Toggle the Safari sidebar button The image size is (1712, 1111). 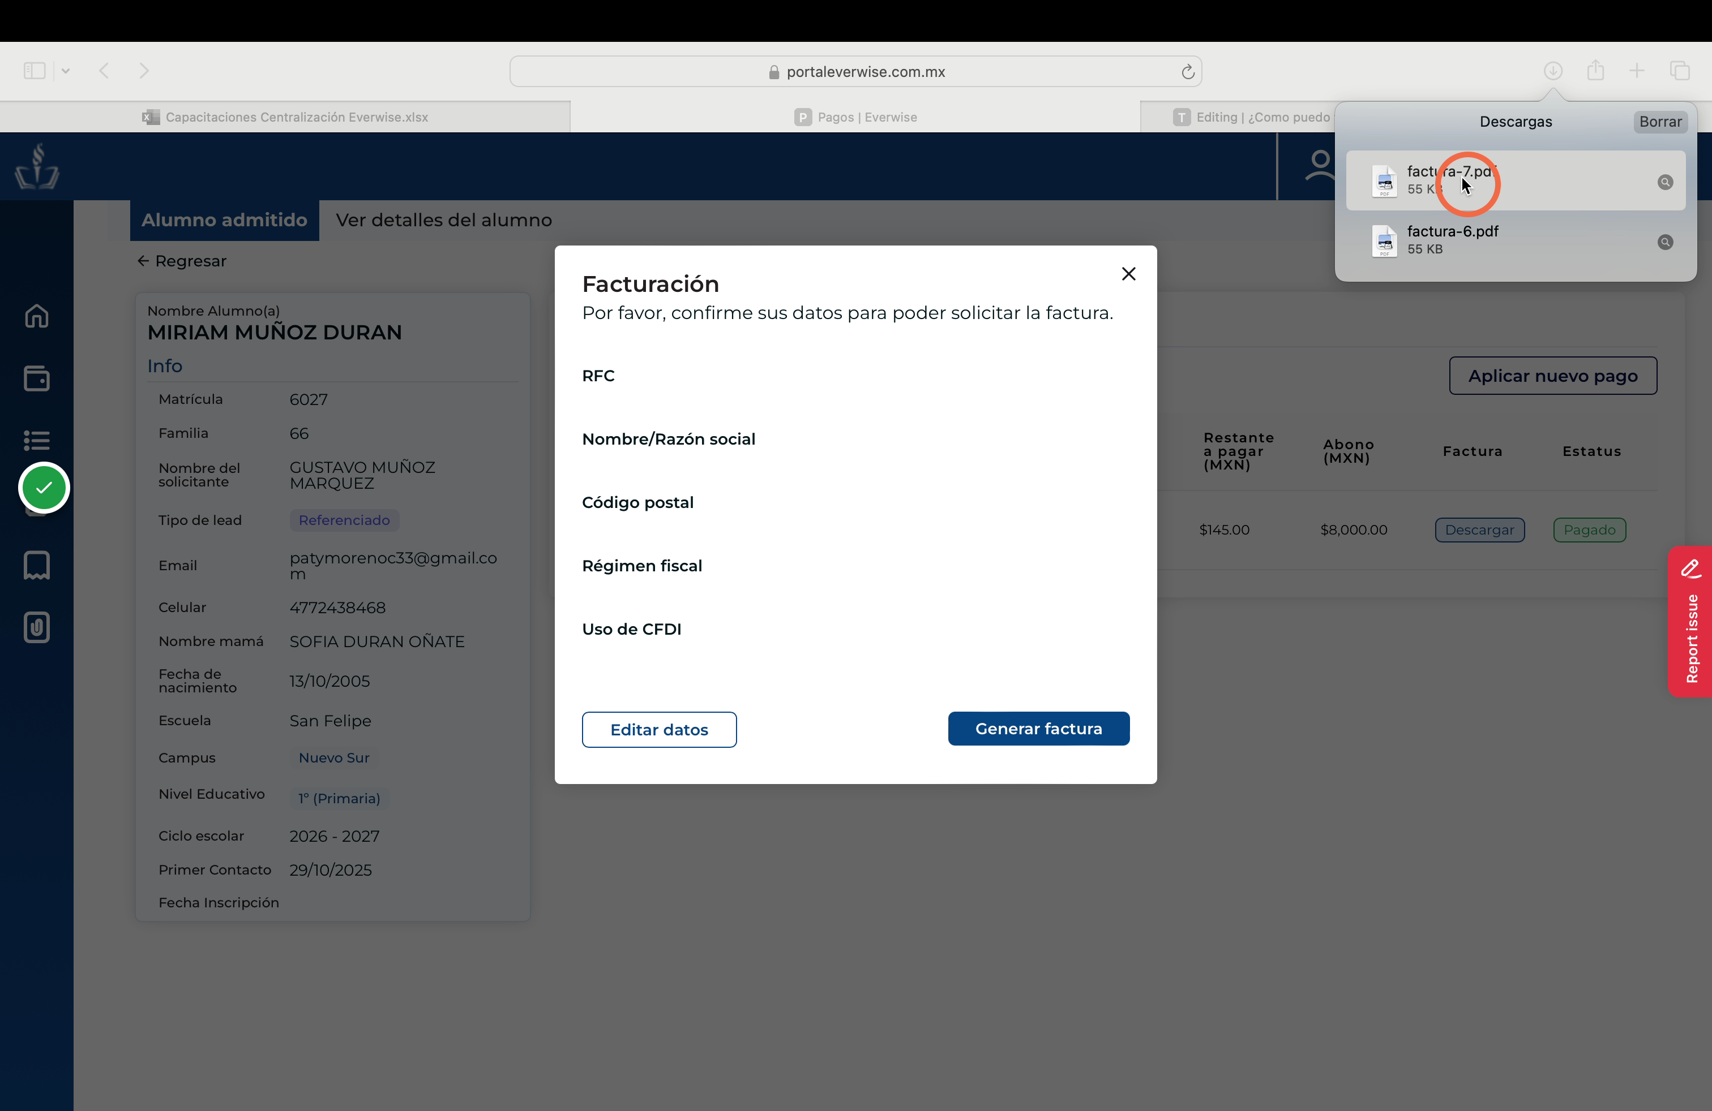click(35, 70)
